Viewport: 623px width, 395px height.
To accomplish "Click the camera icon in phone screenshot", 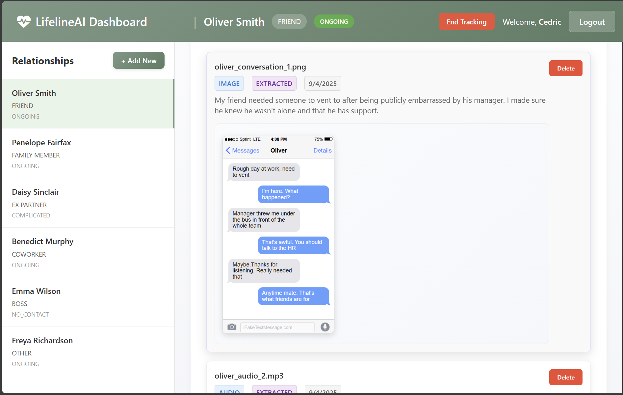I will pos(232,327).
